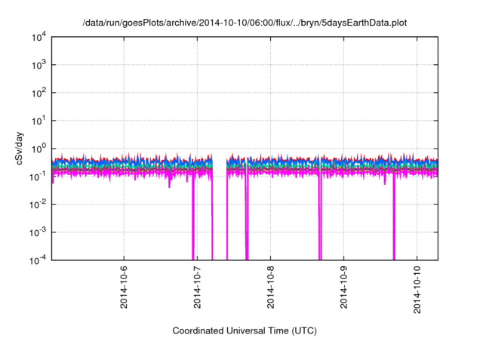Click the 10^-3 y-axis tick label
Screen dimensions: 483x338
point(37,232)
